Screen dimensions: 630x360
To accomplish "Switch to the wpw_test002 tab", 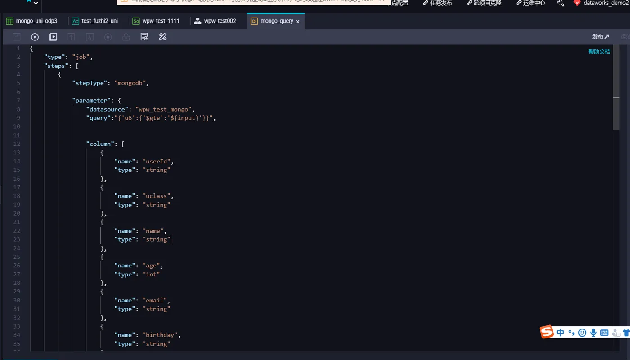I will [x=215, y=21].
